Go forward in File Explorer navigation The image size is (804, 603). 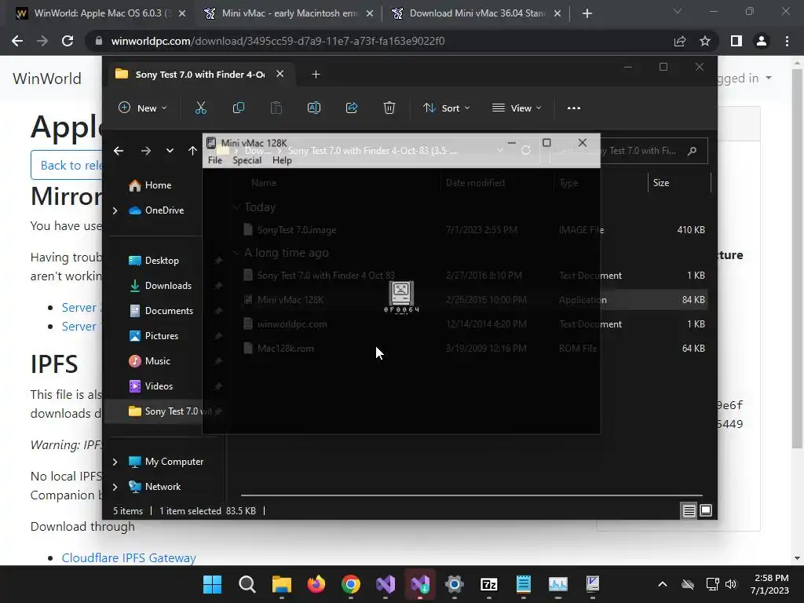(145, 151)
